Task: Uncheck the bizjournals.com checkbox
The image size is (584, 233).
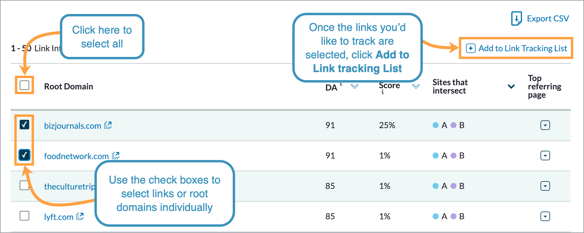Action: [x=24, y=125]
